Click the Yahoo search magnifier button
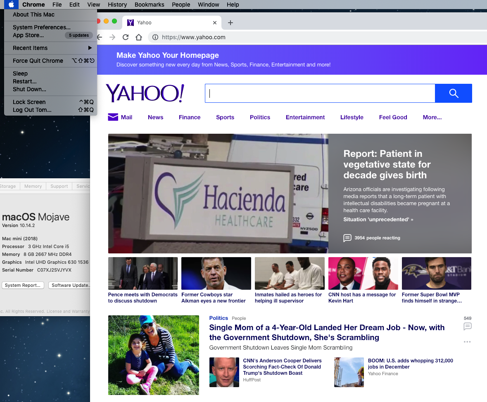 (454, 93)
